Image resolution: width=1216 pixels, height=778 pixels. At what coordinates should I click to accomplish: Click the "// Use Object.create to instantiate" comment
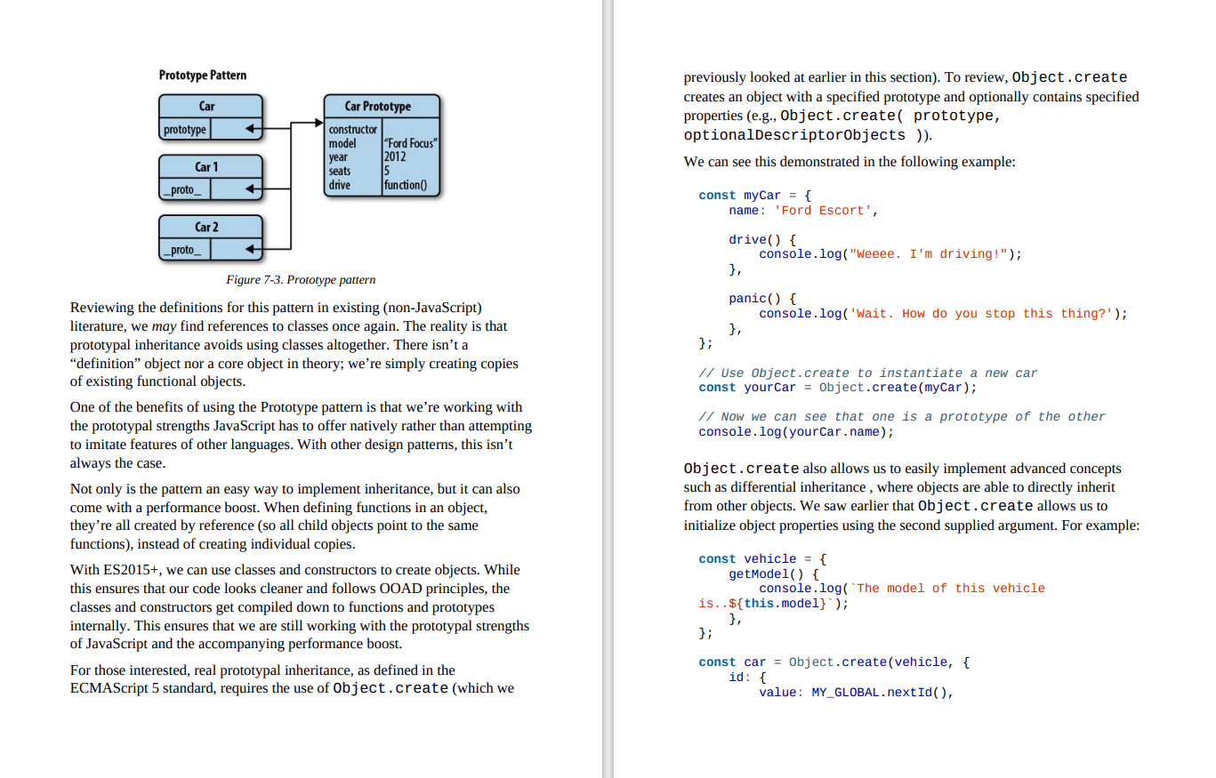(868, 373)
